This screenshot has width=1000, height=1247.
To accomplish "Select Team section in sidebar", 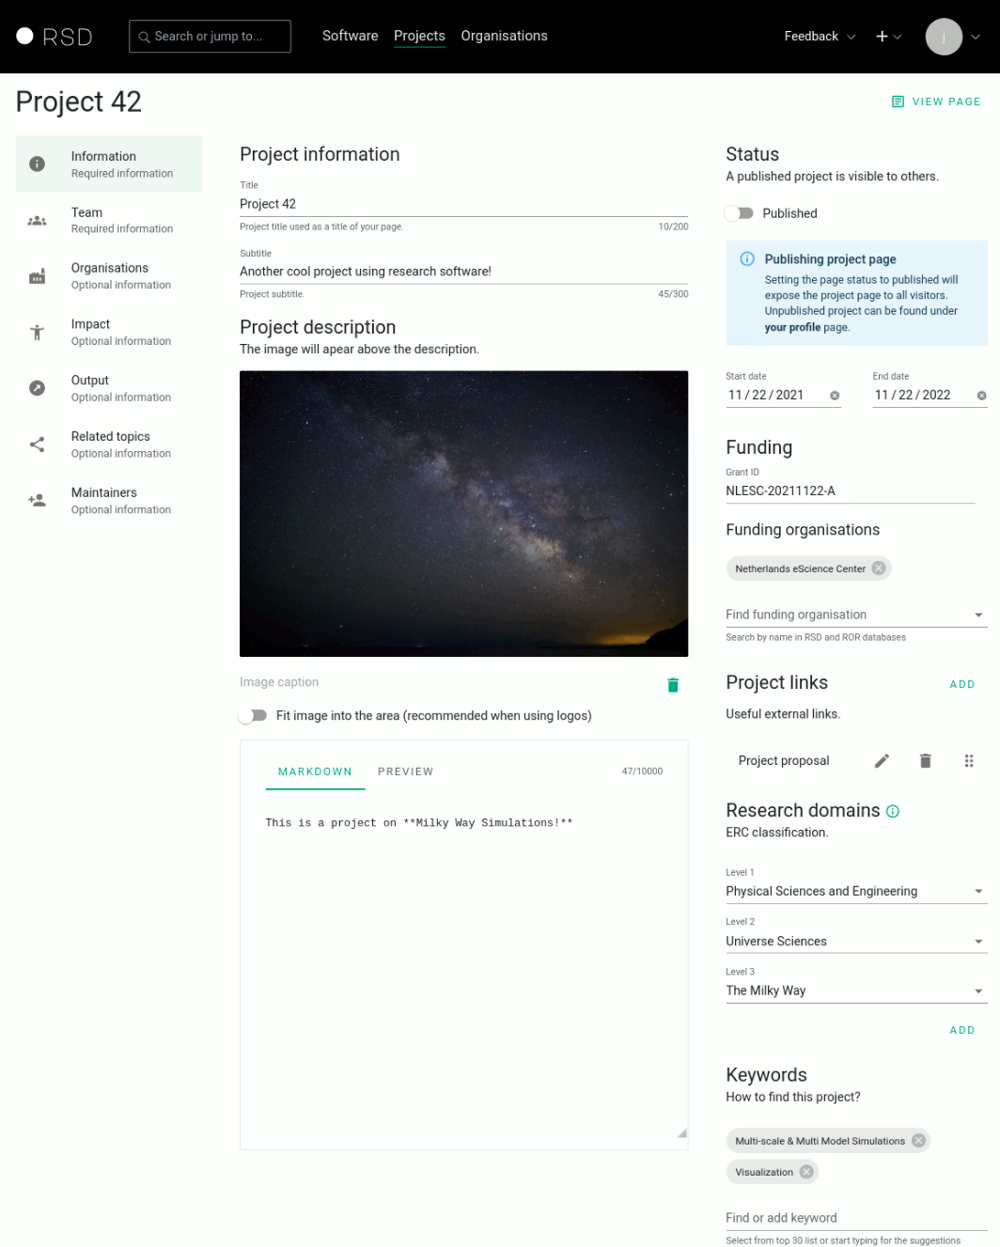I will [109, 220].
